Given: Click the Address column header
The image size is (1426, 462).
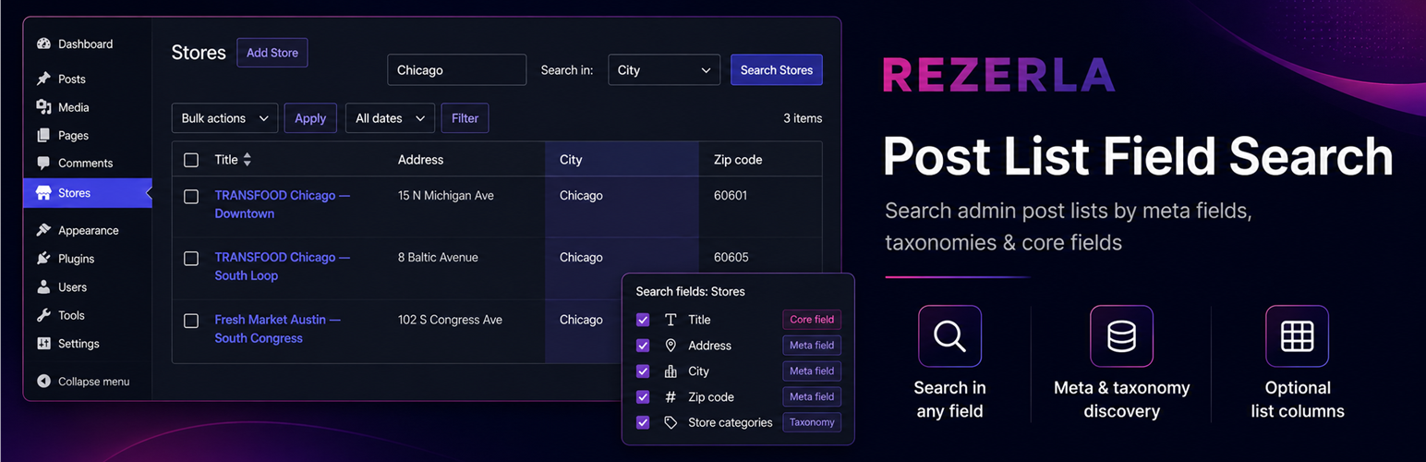Looking at the screenshot, I should [x=421, y=160].
